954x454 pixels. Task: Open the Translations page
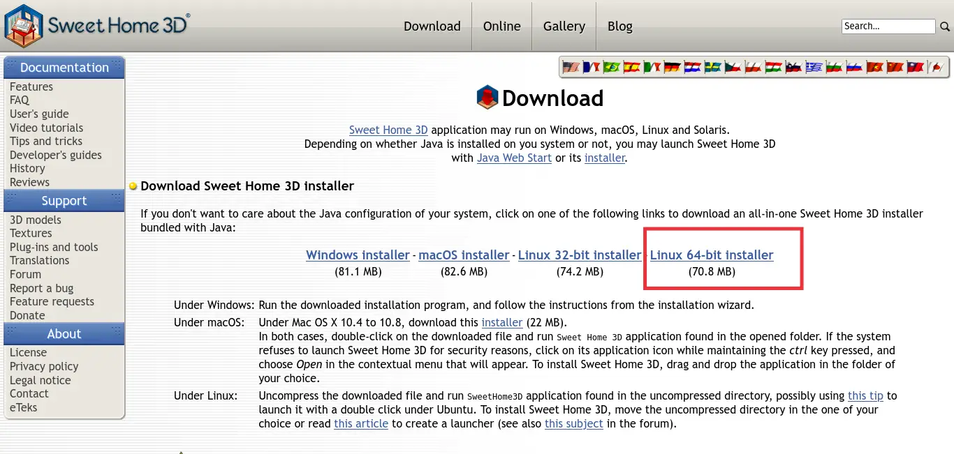point(40,260)
